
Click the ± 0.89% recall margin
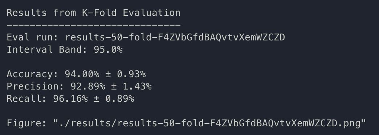(x=114, y=99)
